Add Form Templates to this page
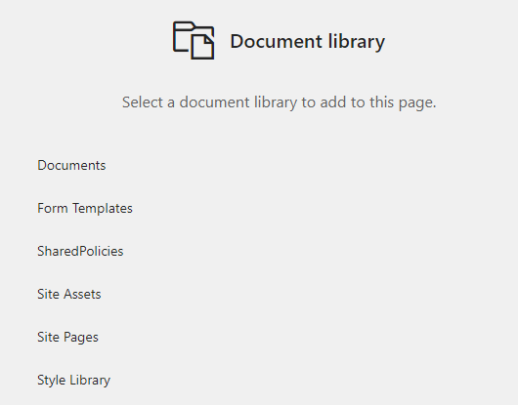The height and width of the screenshot is (405, 518). coord(85,208)
